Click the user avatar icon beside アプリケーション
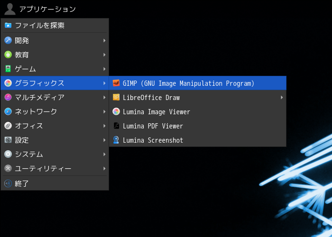 coord(10,9)
